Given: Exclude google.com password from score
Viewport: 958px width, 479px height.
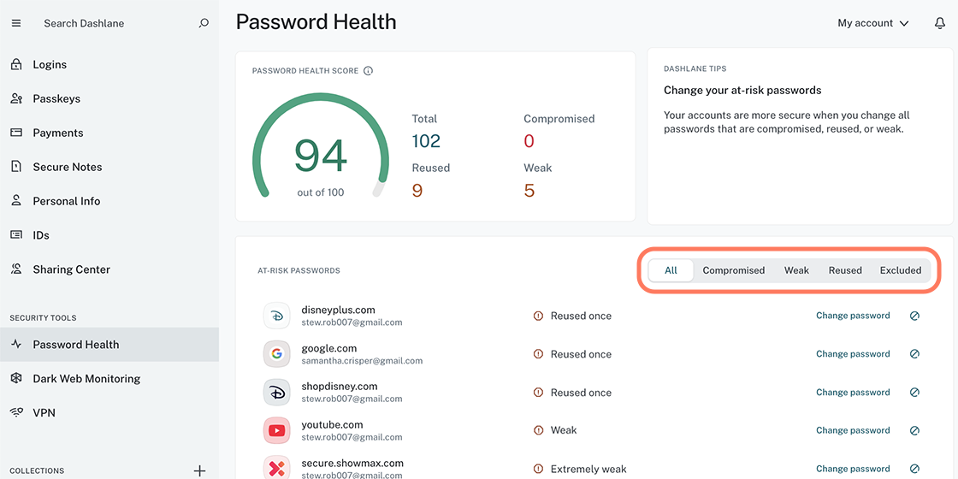Looking at the screenshot, I should [914, 354].
